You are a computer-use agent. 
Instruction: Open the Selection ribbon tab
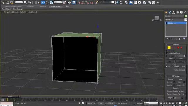pos(43,6)
